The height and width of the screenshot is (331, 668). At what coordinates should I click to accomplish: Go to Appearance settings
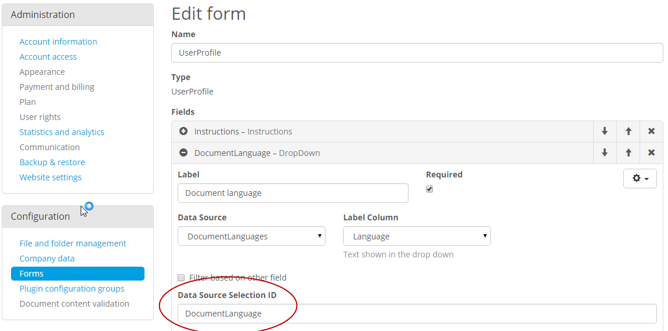[42, 72]
